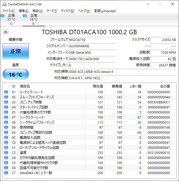
Task: Click power on hours value 26537 時間
Action: (x=163, y=65)
